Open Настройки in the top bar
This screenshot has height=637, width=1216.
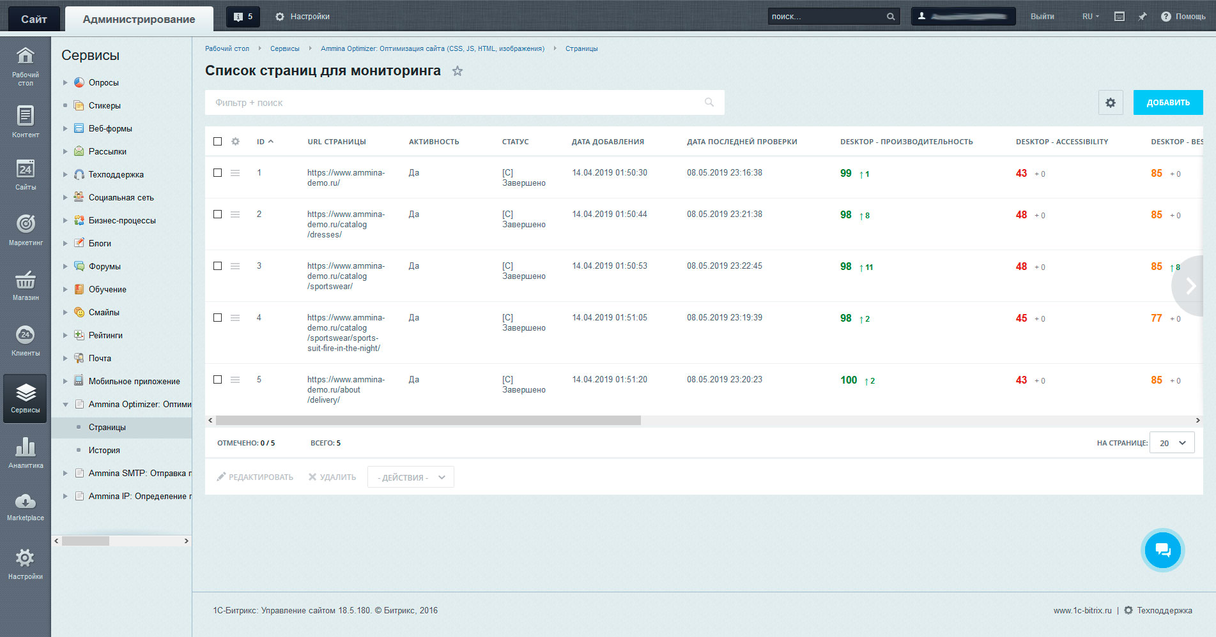pos(303,17)
